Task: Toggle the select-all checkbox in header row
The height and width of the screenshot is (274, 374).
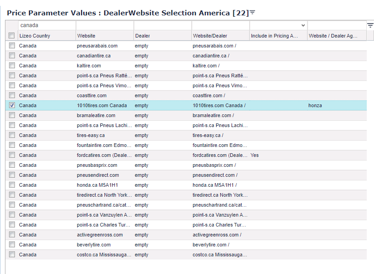Action: pos(12,36)
